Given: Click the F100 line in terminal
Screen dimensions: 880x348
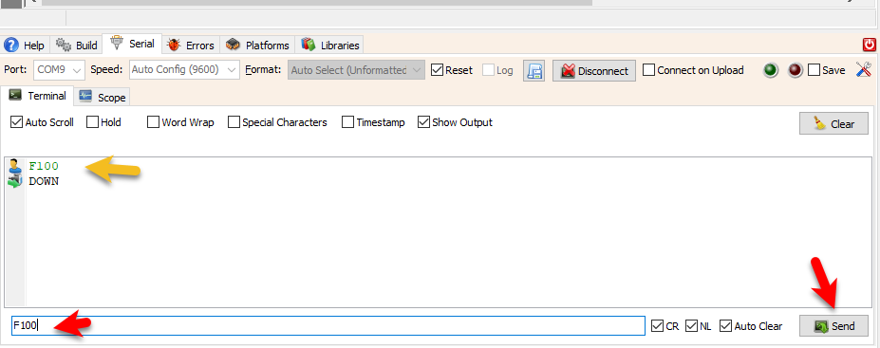Looking at the screenshot, I should tap(44, 167).
